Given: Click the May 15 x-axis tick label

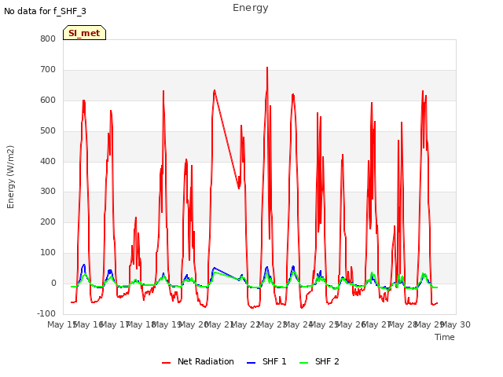Looking at the screenshot, I should click(x=61, y=324).
